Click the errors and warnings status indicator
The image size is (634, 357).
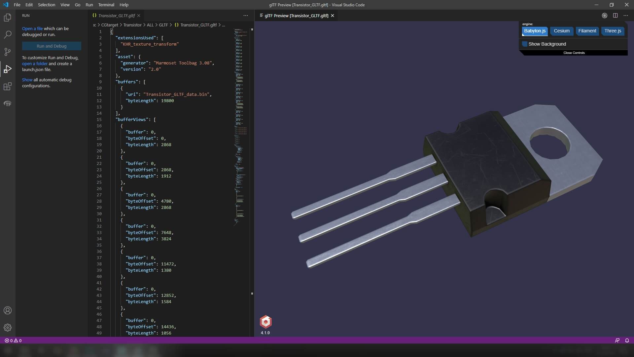tap(13, 340)
